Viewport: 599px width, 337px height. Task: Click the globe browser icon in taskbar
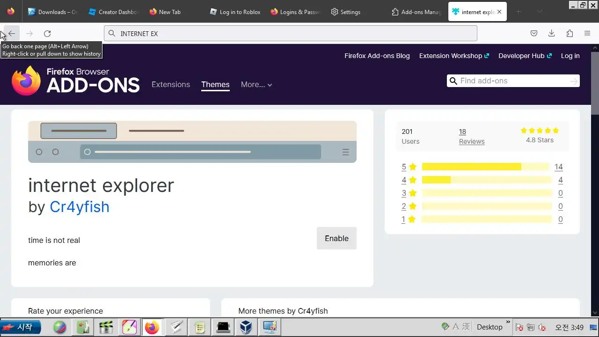click(x=60, y=327)
